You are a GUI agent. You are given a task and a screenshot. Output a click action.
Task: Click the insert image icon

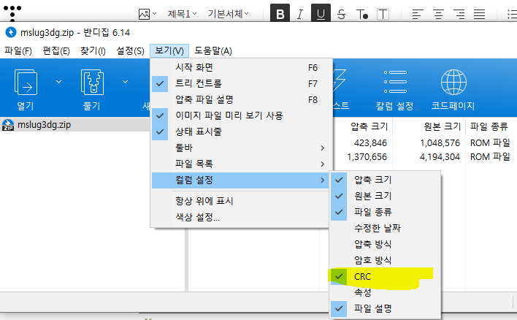click(144, 14)
